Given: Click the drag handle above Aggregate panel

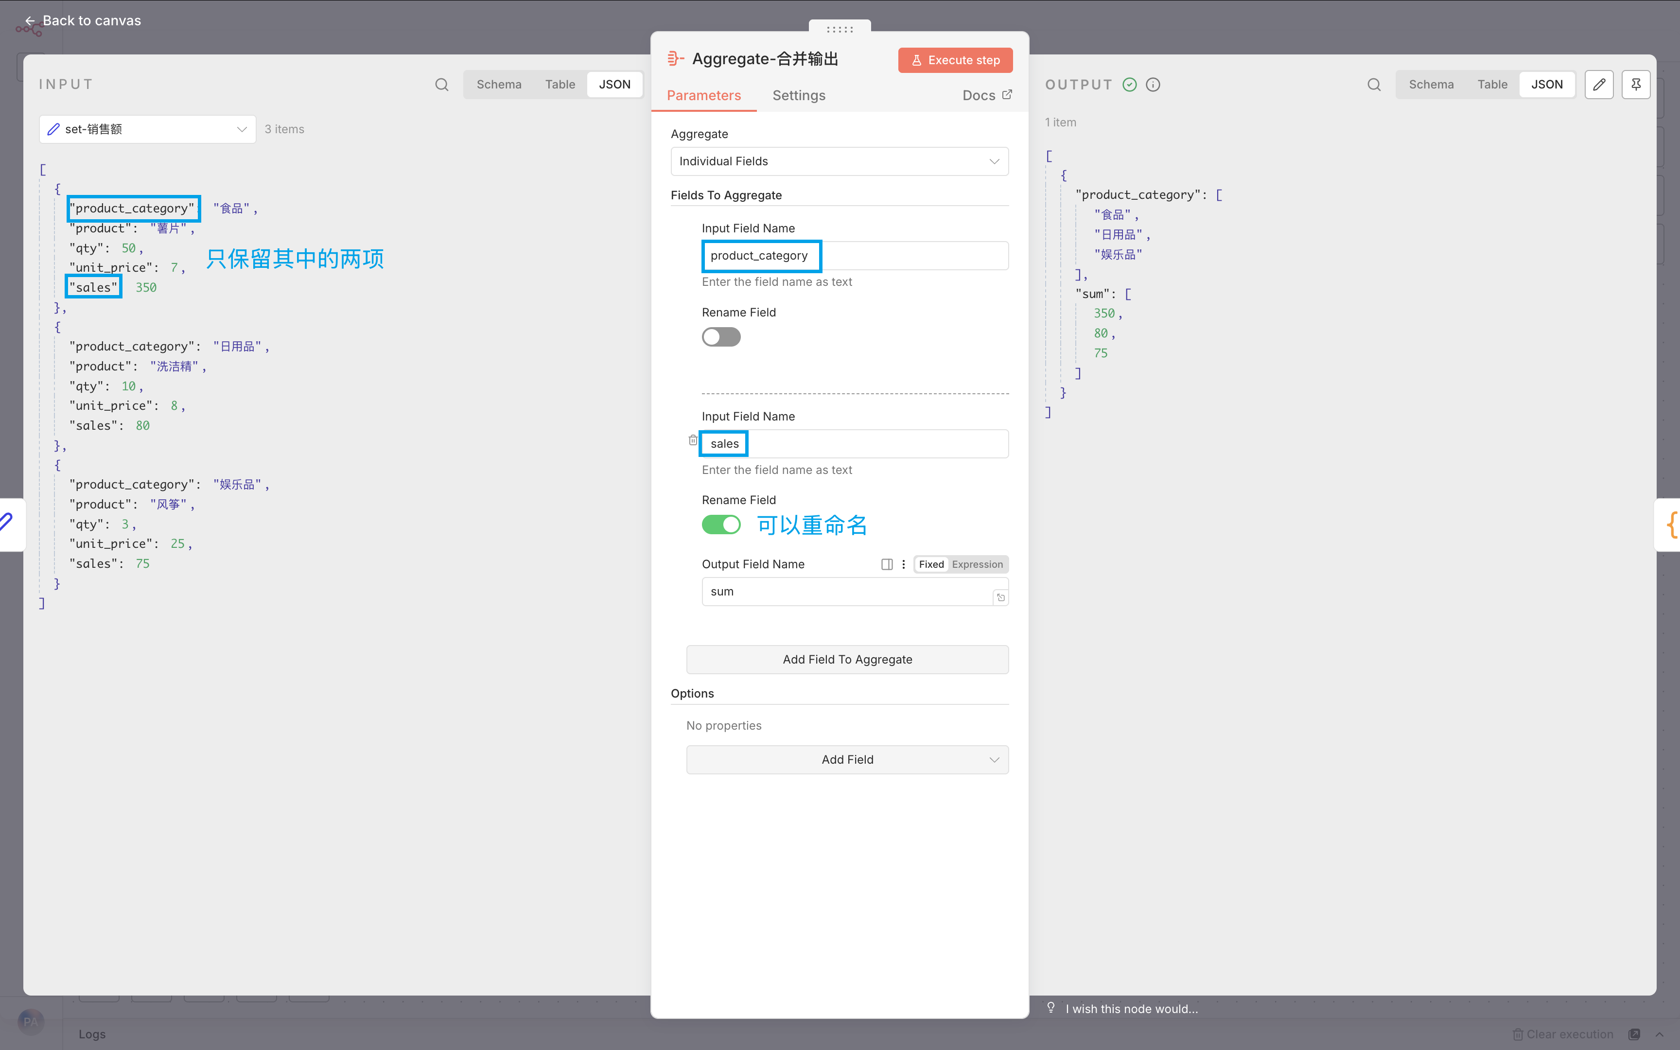Looking at the screenshot, I should point(840,29).
